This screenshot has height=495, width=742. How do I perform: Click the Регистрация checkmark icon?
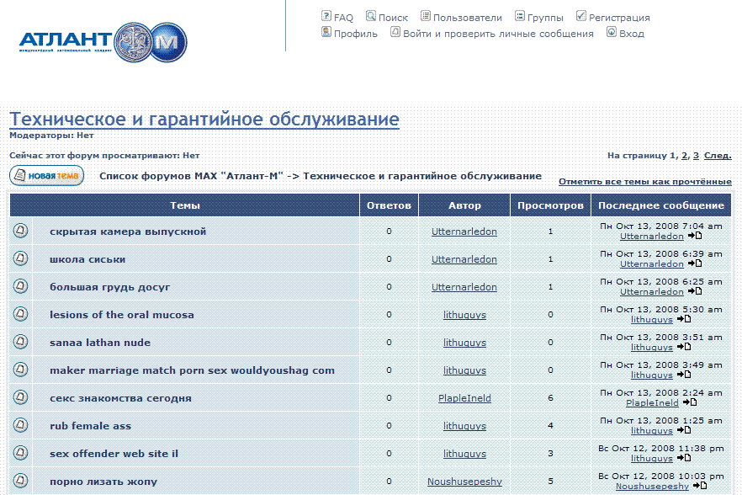(581, 16)
